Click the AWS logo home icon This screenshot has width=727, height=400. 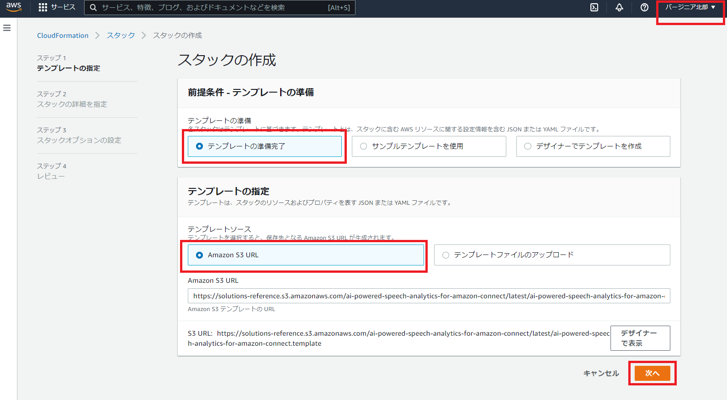tap(14, 7)
